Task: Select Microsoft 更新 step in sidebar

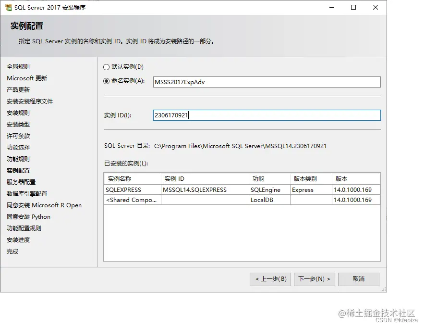Action: 27,78
